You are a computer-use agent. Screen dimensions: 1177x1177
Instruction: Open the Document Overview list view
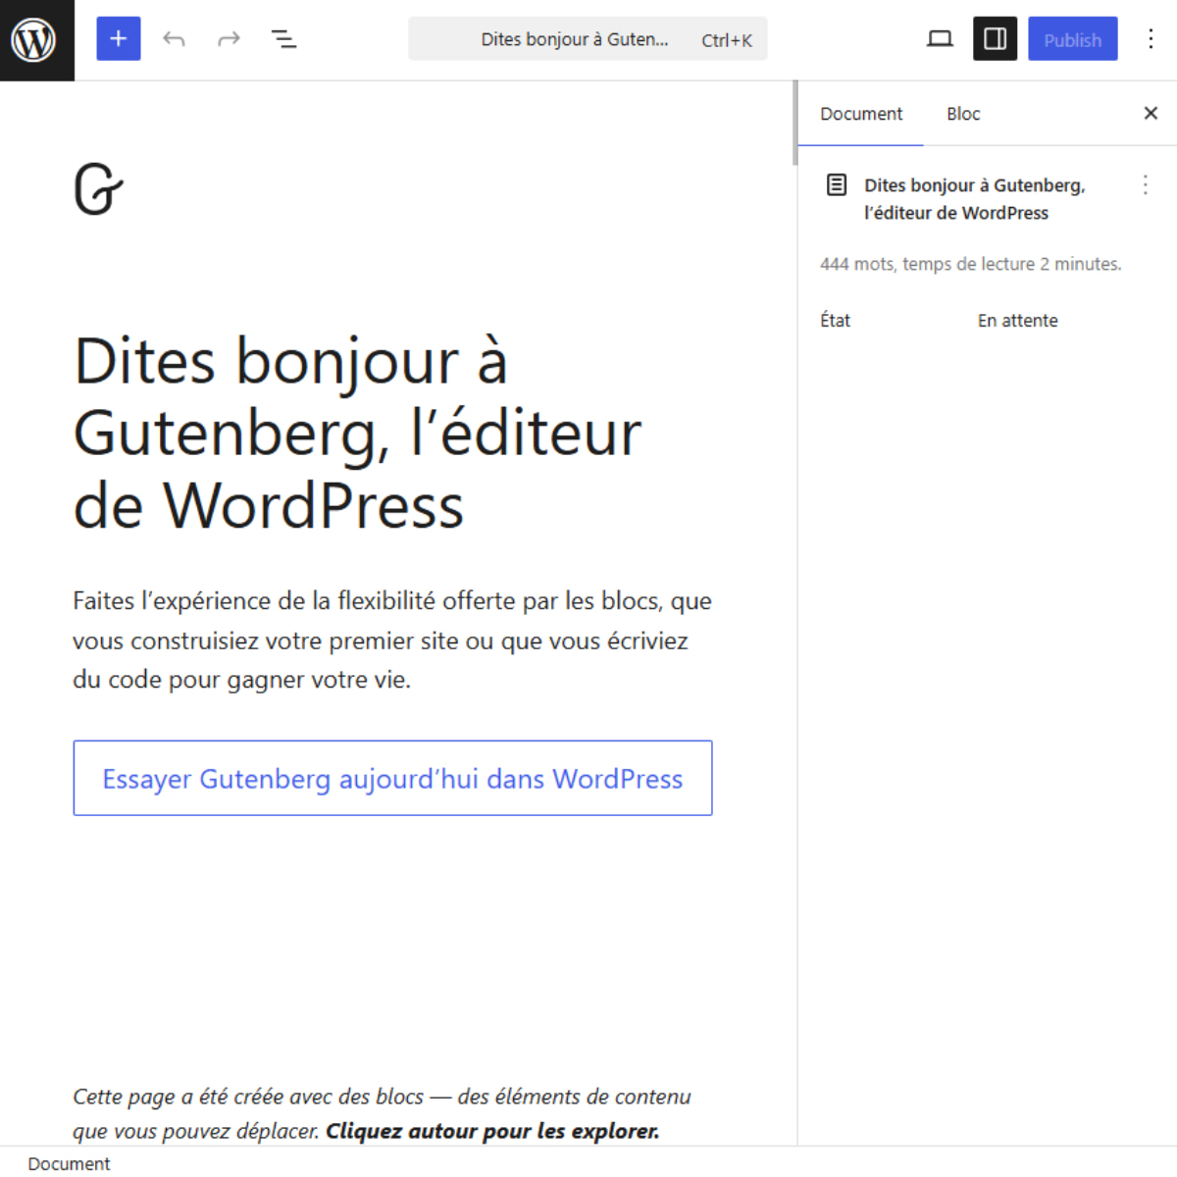click(283, 39)
